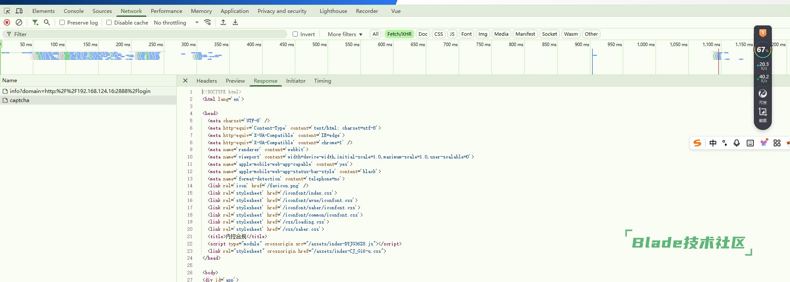The width and height of the screenshot is (790, 282).
Task: Switch to the Recorder tab
Action: coord(367,11)
